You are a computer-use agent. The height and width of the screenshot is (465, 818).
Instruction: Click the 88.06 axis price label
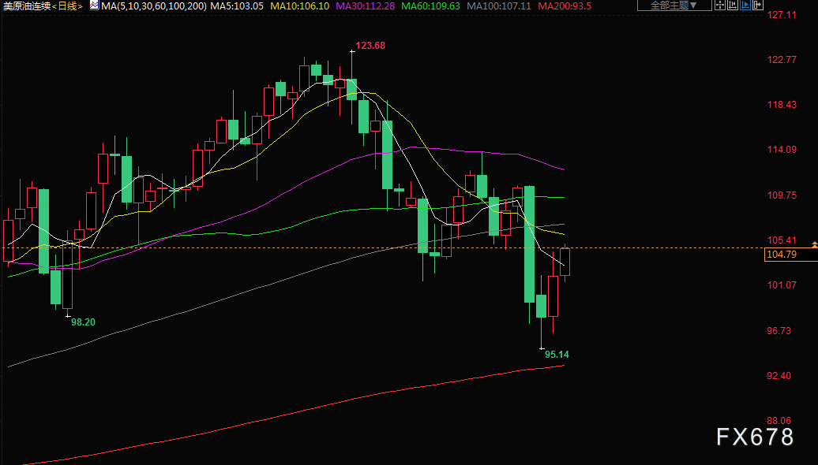pos(779,421)
